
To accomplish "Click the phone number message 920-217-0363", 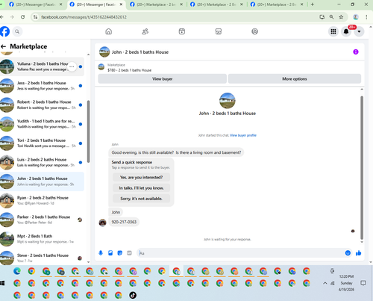I will 124,222.
